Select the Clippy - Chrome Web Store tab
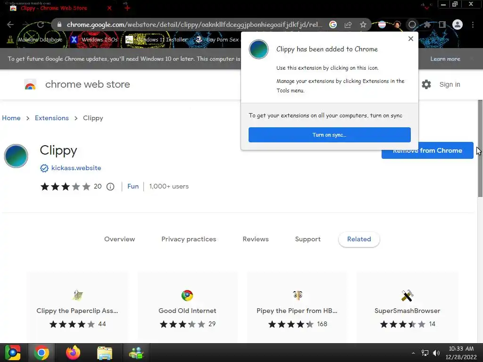 pos(54,8)
